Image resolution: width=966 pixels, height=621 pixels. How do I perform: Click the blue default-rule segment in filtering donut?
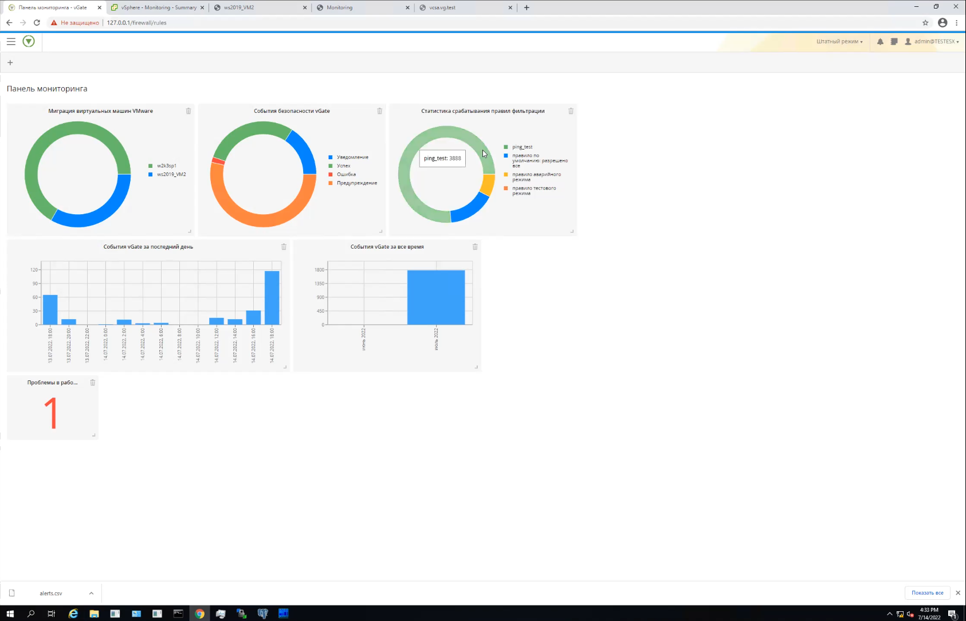tap(472, 209)
